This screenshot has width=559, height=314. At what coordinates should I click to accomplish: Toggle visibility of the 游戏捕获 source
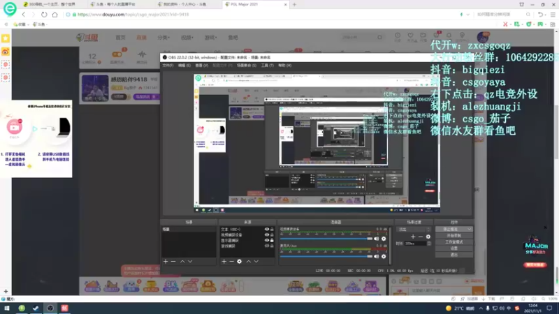[267, 246]
